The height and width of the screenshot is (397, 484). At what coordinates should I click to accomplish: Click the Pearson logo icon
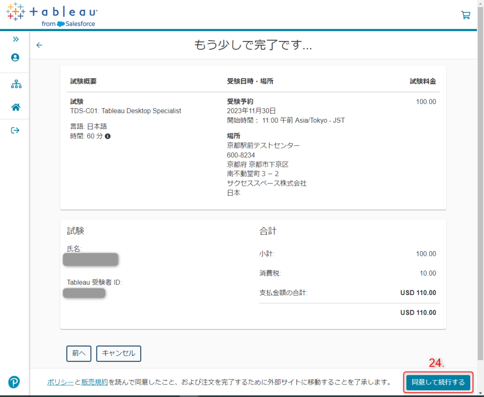click(14, 382)
